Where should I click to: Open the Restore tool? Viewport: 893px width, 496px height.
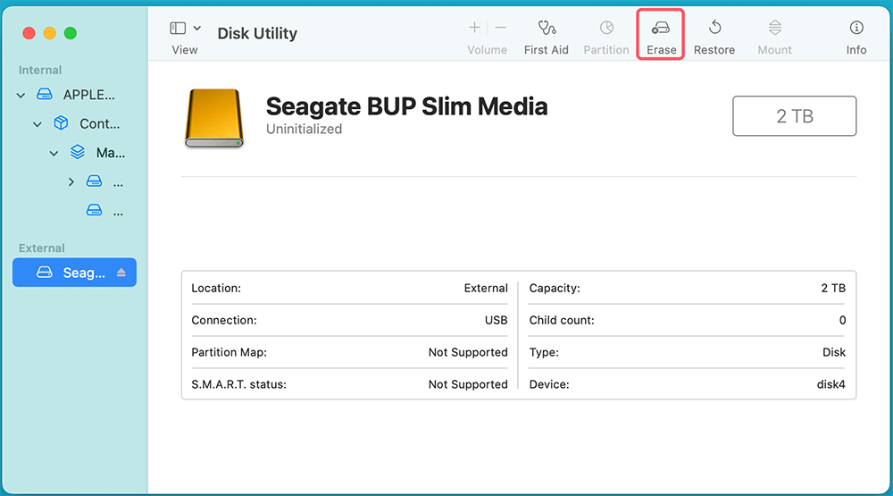(x=714, y=38)
